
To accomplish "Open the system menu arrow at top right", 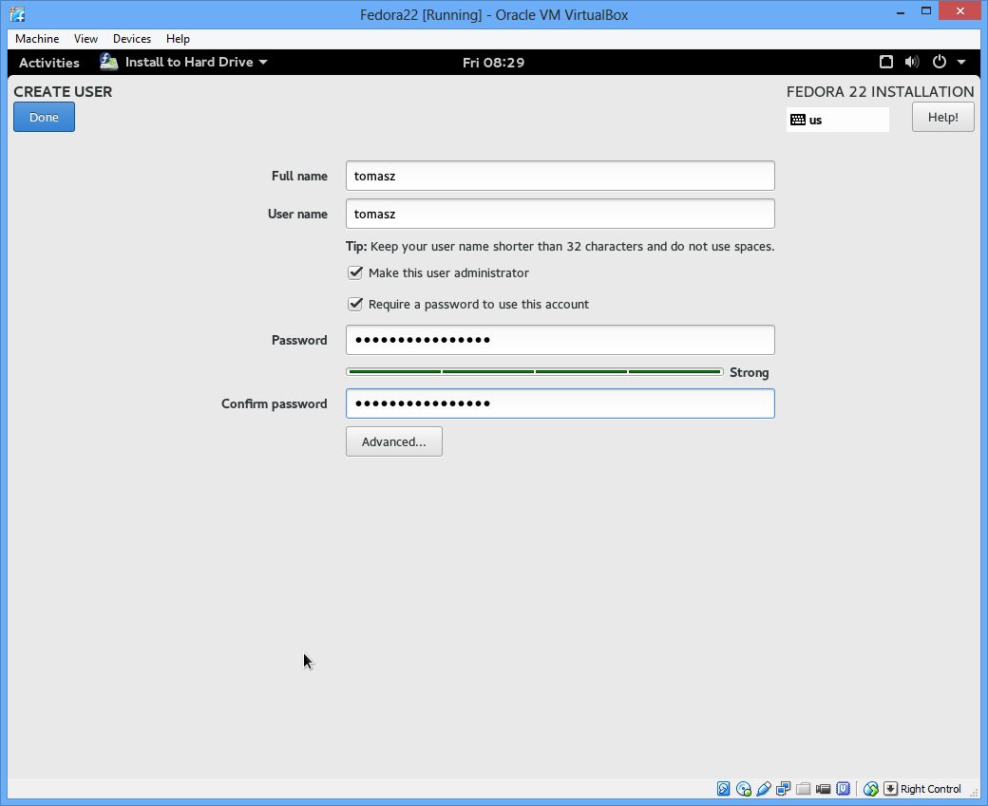I will [x=961, y=62].
